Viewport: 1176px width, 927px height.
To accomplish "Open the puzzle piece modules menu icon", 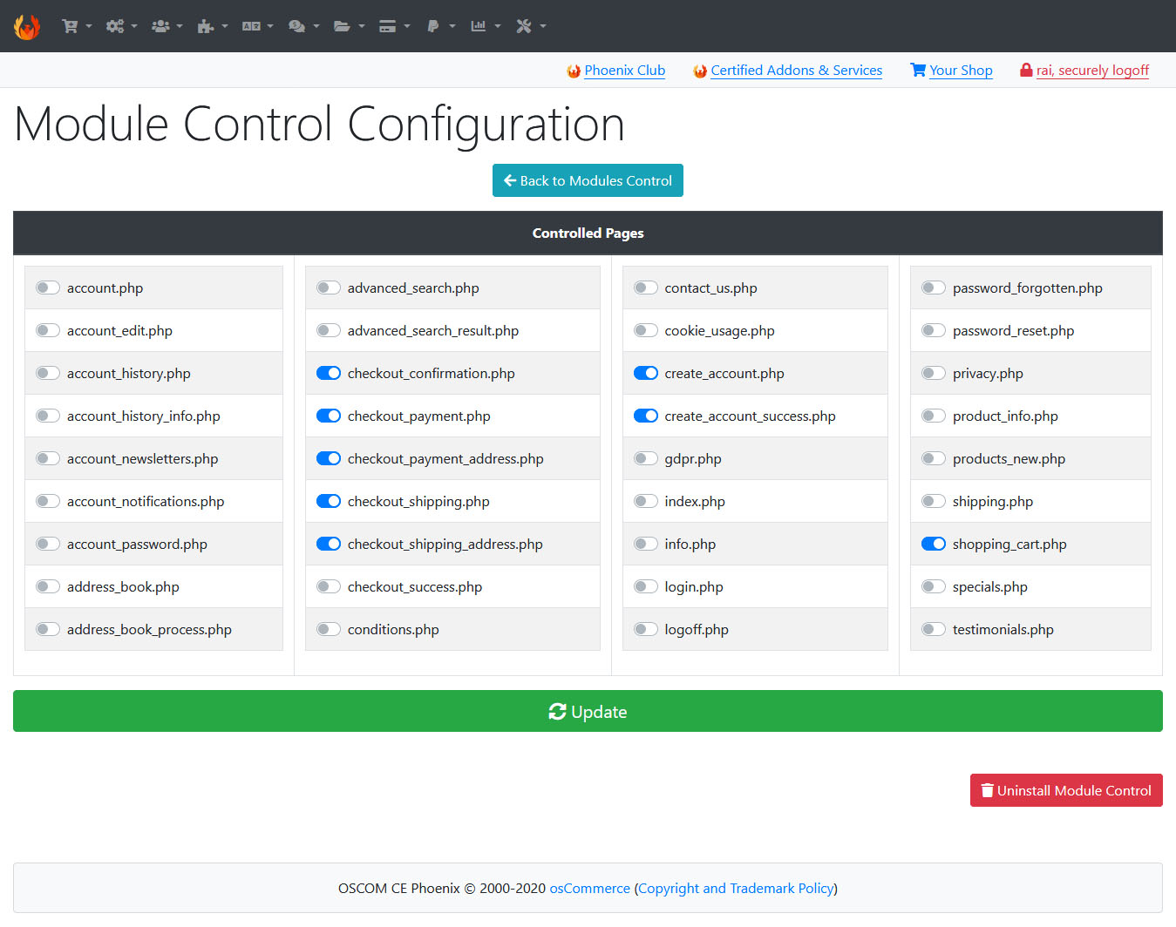I will coord(213,26).
